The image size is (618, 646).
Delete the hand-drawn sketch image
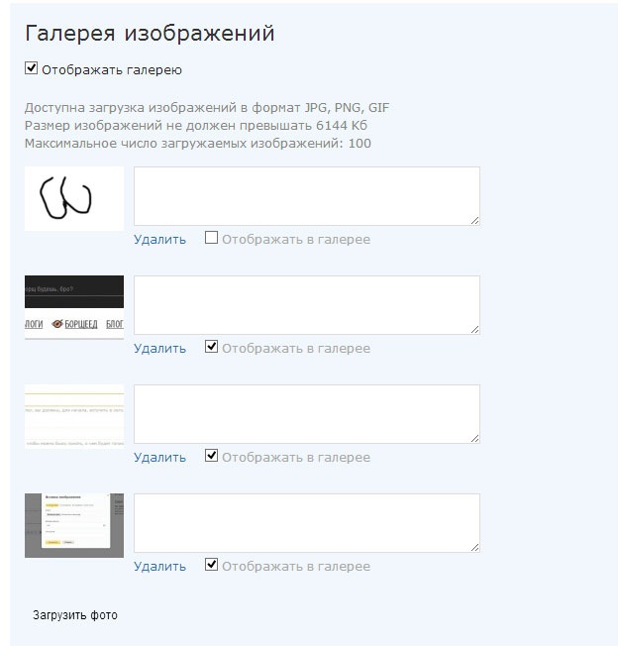[159, 240]
